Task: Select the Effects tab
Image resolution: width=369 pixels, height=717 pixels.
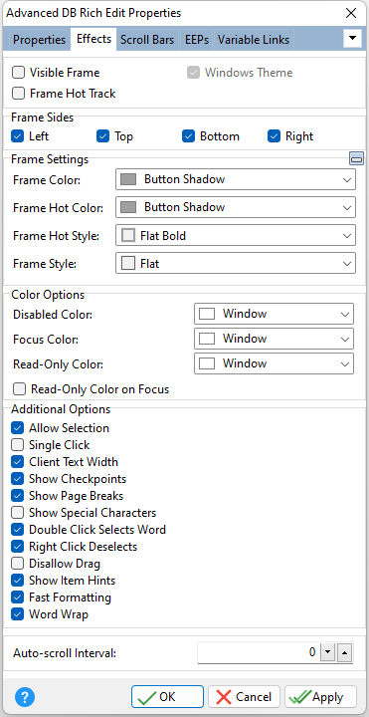Action: click(x=93, y=39)
